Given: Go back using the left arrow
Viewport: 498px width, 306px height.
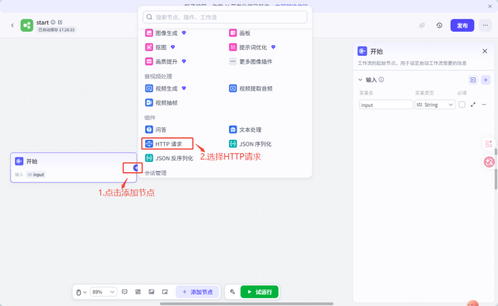Looking at the screenshot, I should point(13,25).
